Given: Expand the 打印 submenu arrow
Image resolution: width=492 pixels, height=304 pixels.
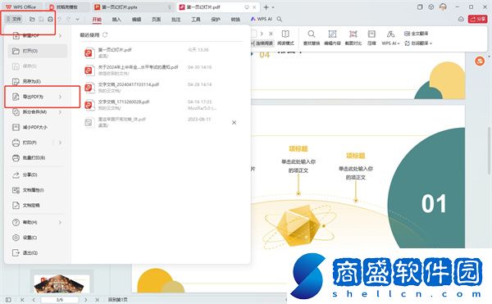Looking at the screenshot, I should [x=60, y=143].
